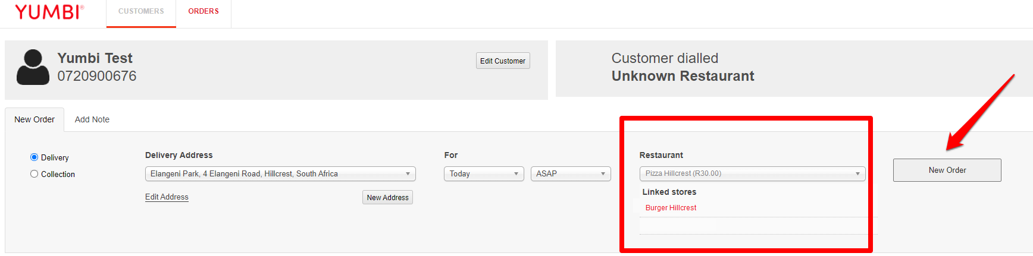This screenshot has height=256, width=1033.
Task: Open the ORDERS tab
Action: (204, 11)
